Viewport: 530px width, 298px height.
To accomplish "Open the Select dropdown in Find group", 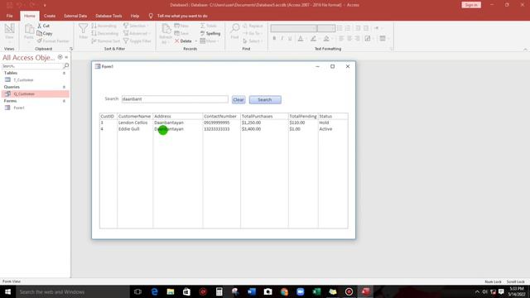I will point(252,41).
